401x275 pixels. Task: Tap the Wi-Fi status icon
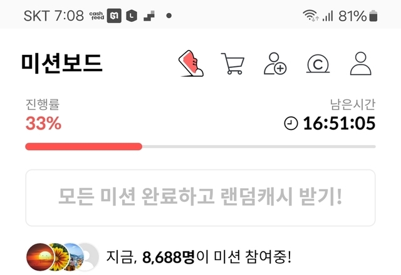311,16
